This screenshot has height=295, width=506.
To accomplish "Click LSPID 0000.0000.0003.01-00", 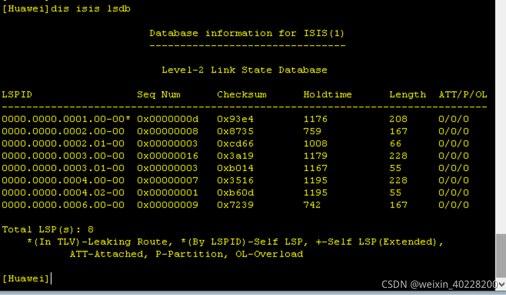I will point(63,168).
